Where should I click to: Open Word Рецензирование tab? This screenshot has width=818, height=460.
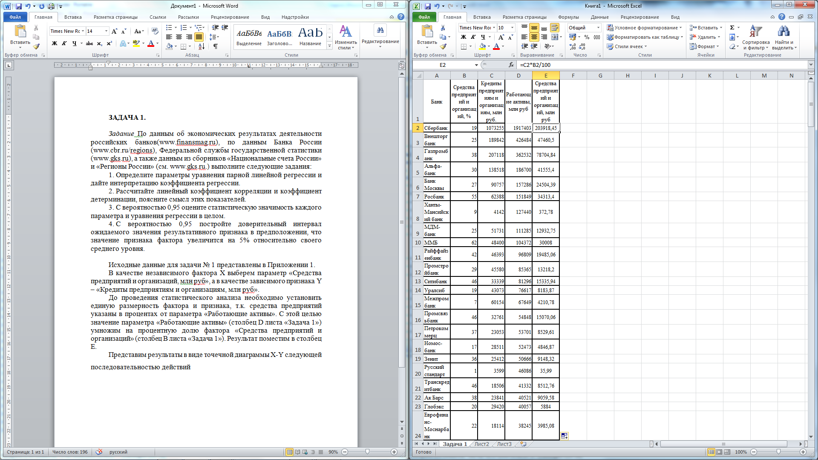click(x=230, y=17)
